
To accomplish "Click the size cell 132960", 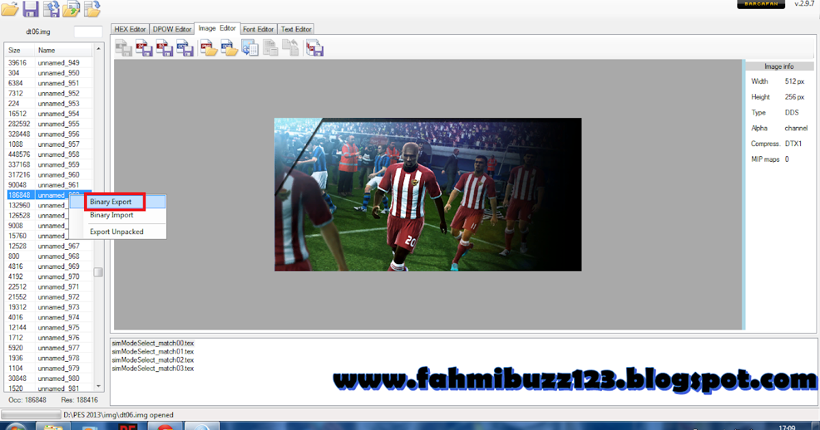I will tap(18, 205).
